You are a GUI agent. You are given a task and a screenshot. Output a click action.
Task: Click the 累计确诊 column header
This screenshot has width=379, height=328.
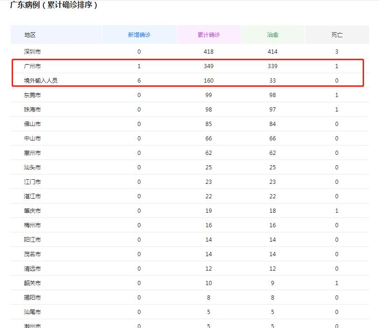click(209, 35)
